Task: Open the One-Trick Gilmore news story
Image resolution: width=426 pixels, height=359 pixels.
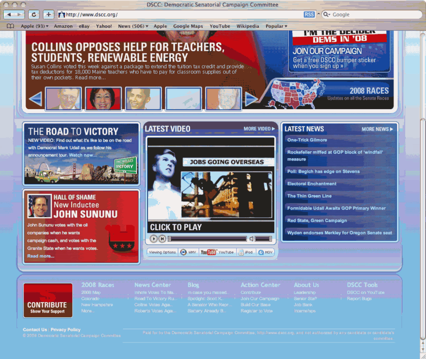Action: (x=307, y=140)
